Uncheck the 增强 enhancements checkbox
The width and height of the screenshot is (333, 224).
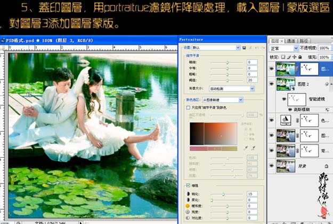[x=188, y=185]
